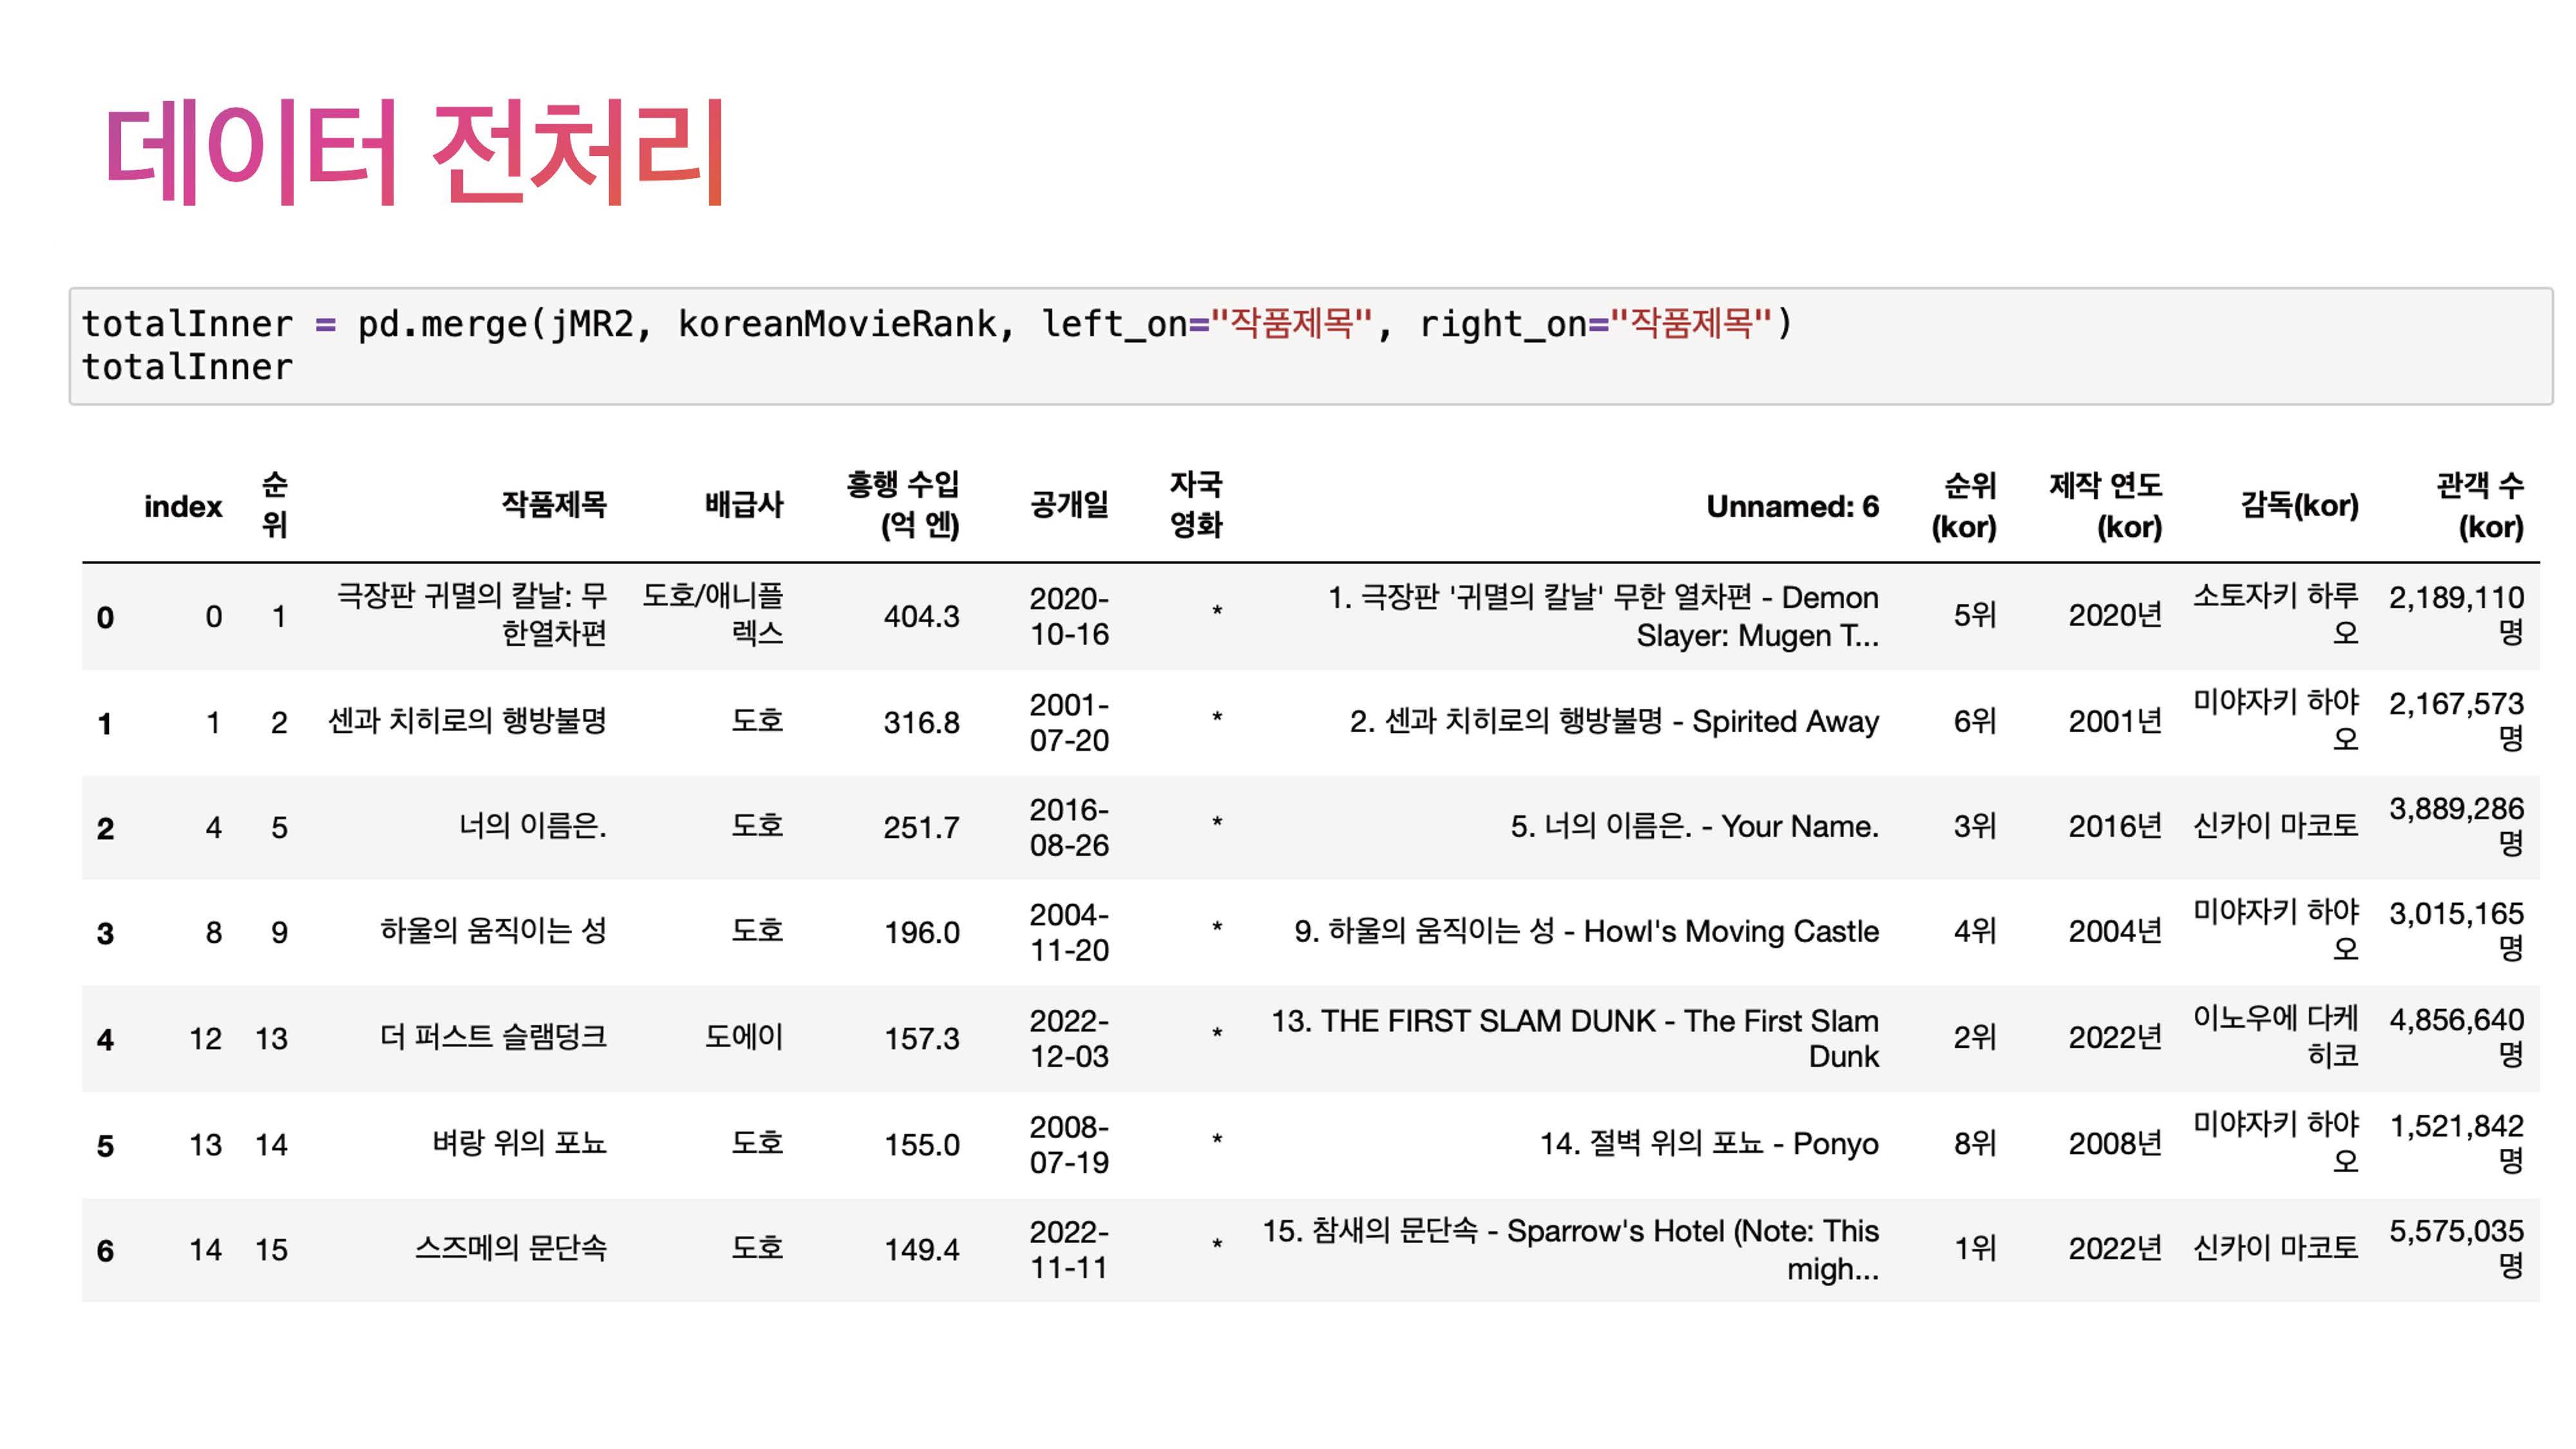Click the 404.3 revenue value
2576x1449 pixels.
[921, 616]
